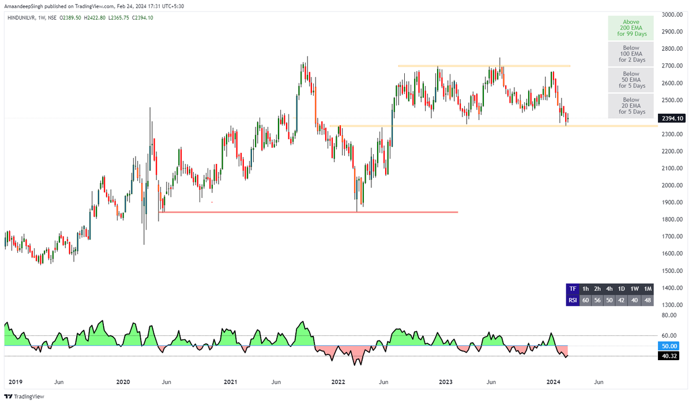
Task: Click the 1300.00 price axis label
Action: pos(672,305)
